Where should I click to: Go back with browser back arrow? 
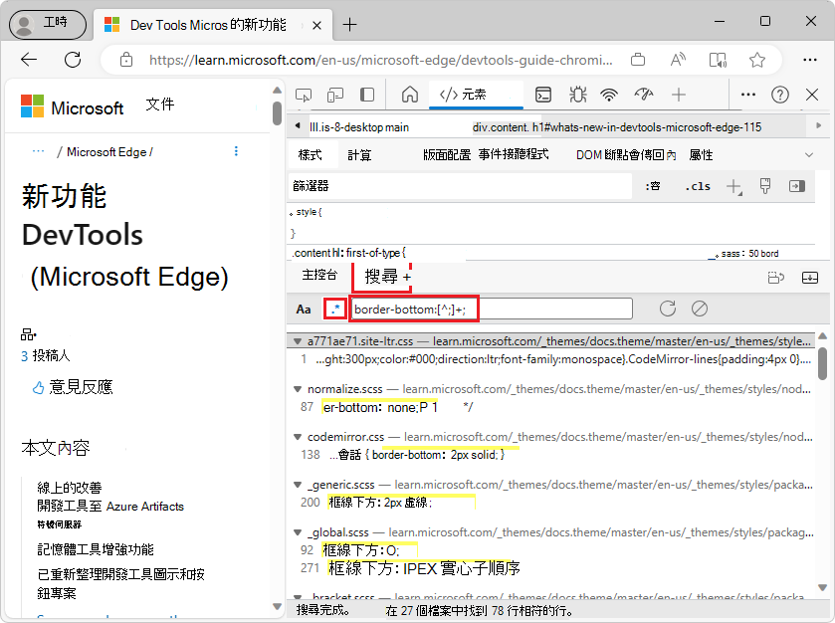pos(29,60)
